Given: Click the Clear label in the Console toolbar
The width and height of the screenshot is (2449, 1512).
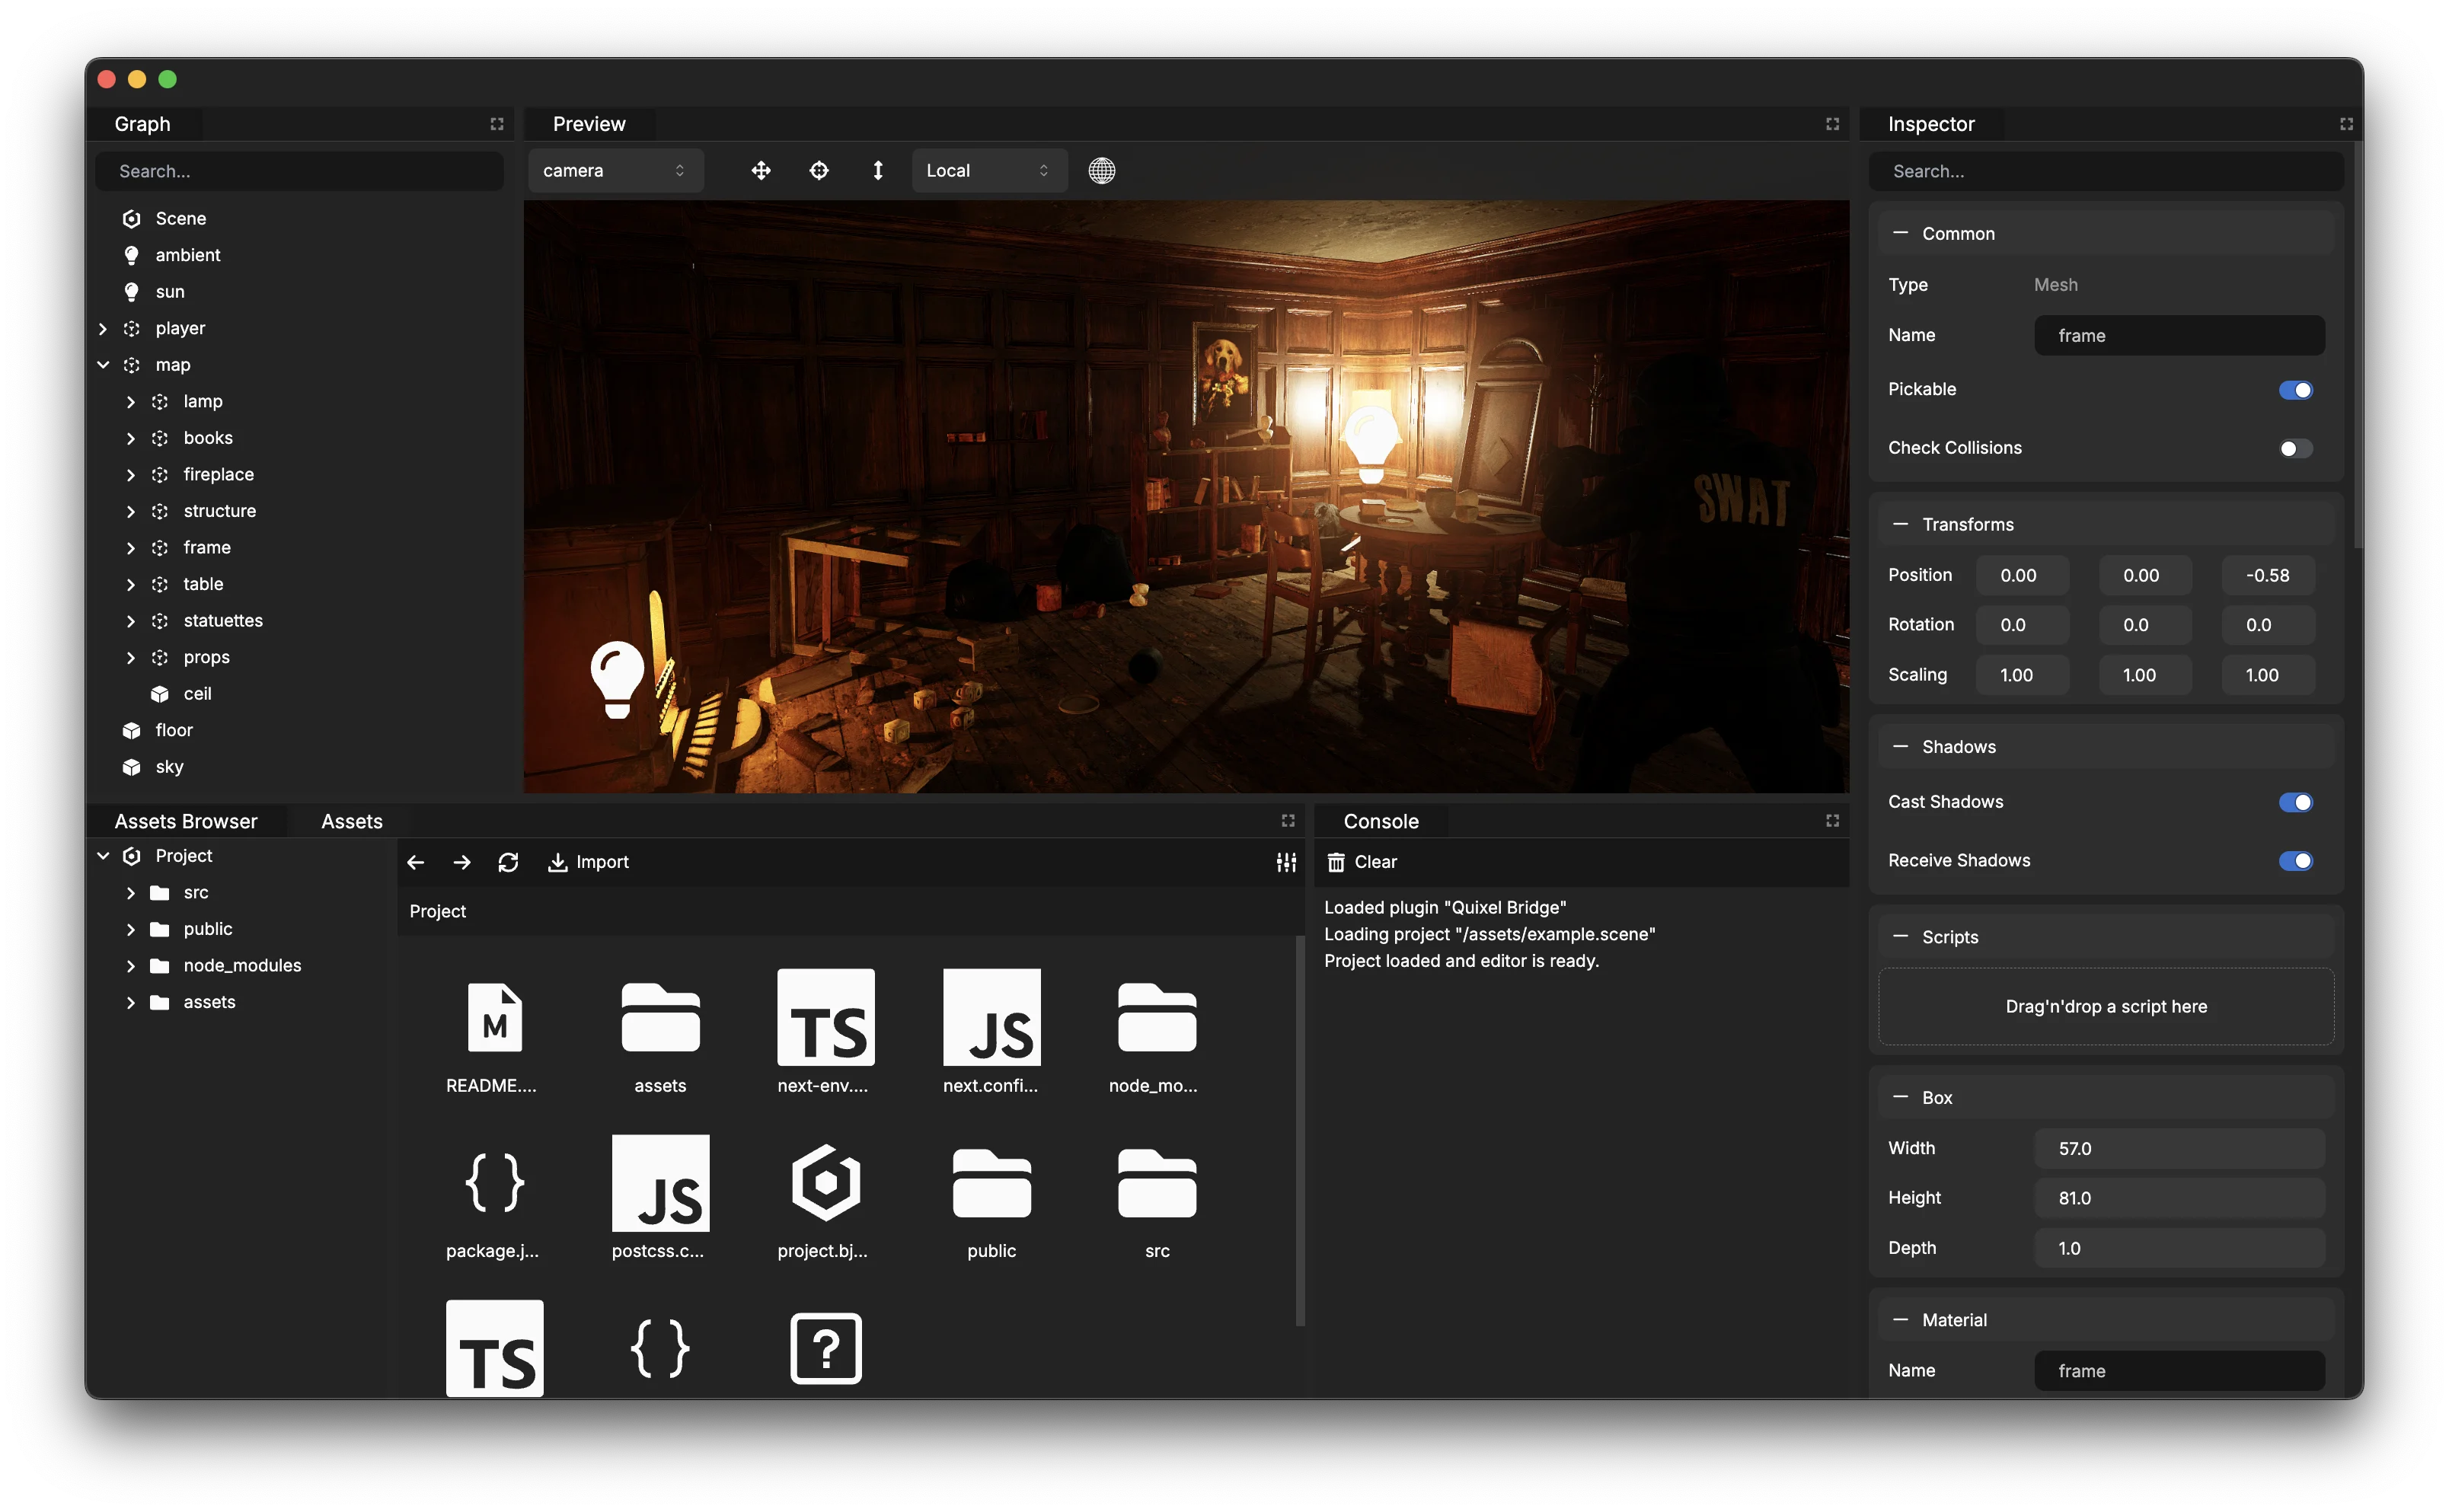Looking at the screenshot, I should 1375,863.
